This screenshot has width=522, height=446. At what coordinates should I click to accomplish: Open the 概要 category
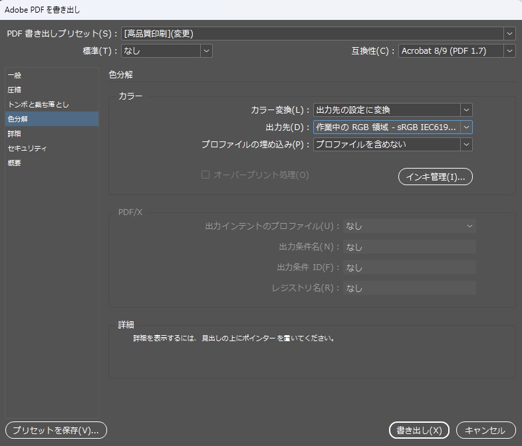pyautogui.click(x=52, y=163)
